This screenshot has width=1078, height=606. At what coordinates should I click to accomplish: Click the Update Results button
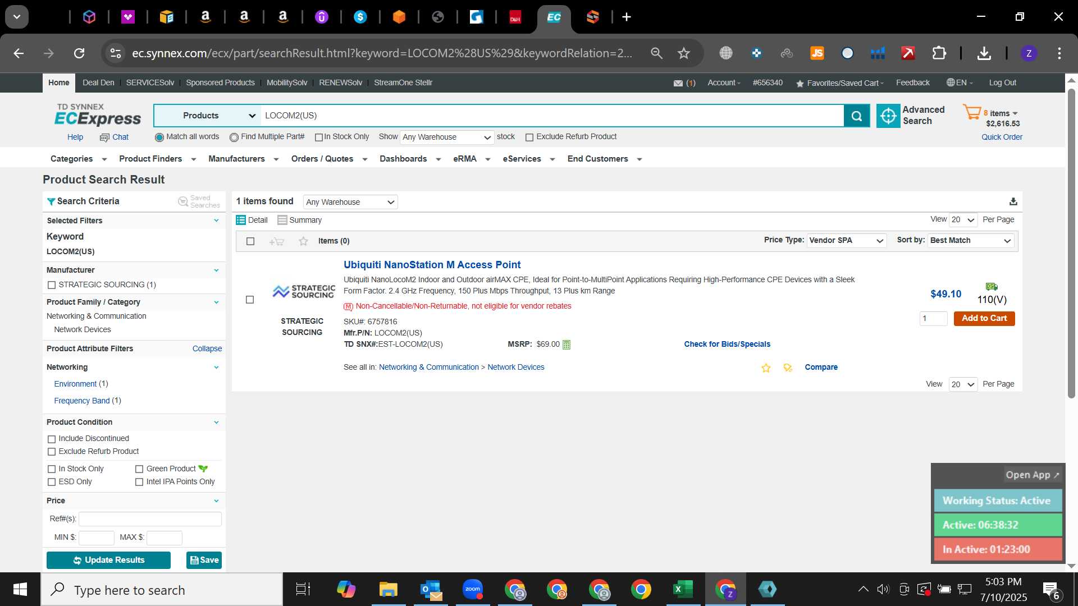pos(108,561)
